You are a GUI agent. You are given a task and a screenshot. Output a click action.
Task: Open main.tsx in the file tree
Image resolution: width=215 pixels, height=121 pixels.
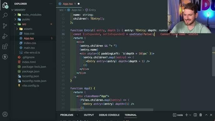(x=29, y=48)
